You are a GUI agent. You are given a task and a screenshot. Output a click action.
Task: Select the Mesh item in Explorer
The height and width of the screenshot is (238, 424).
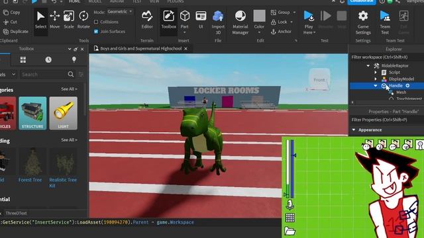pos(401,93)
